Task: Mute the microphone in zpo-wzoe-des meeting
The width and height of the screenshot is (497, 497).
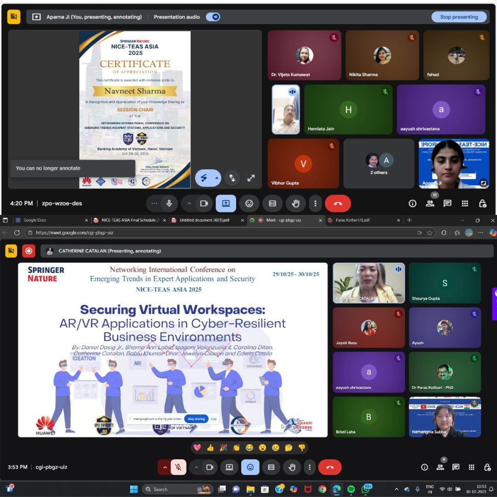Action: click(169, 203)
